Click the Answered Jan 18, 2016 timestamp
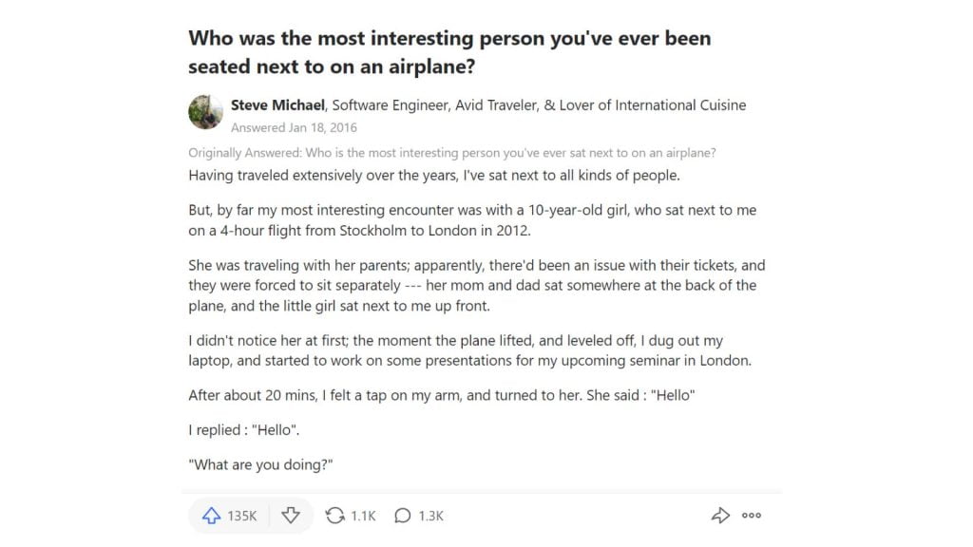Image resolution: width=973 pixels, height=547 pixels. (295, 128)
